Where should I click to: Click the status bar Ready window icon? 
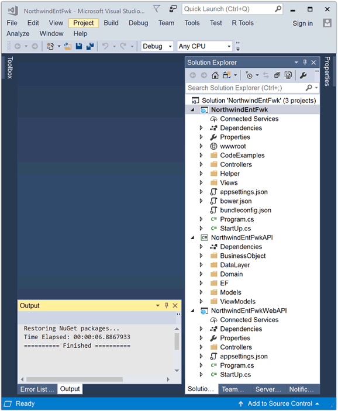click(x=8, y=403)
